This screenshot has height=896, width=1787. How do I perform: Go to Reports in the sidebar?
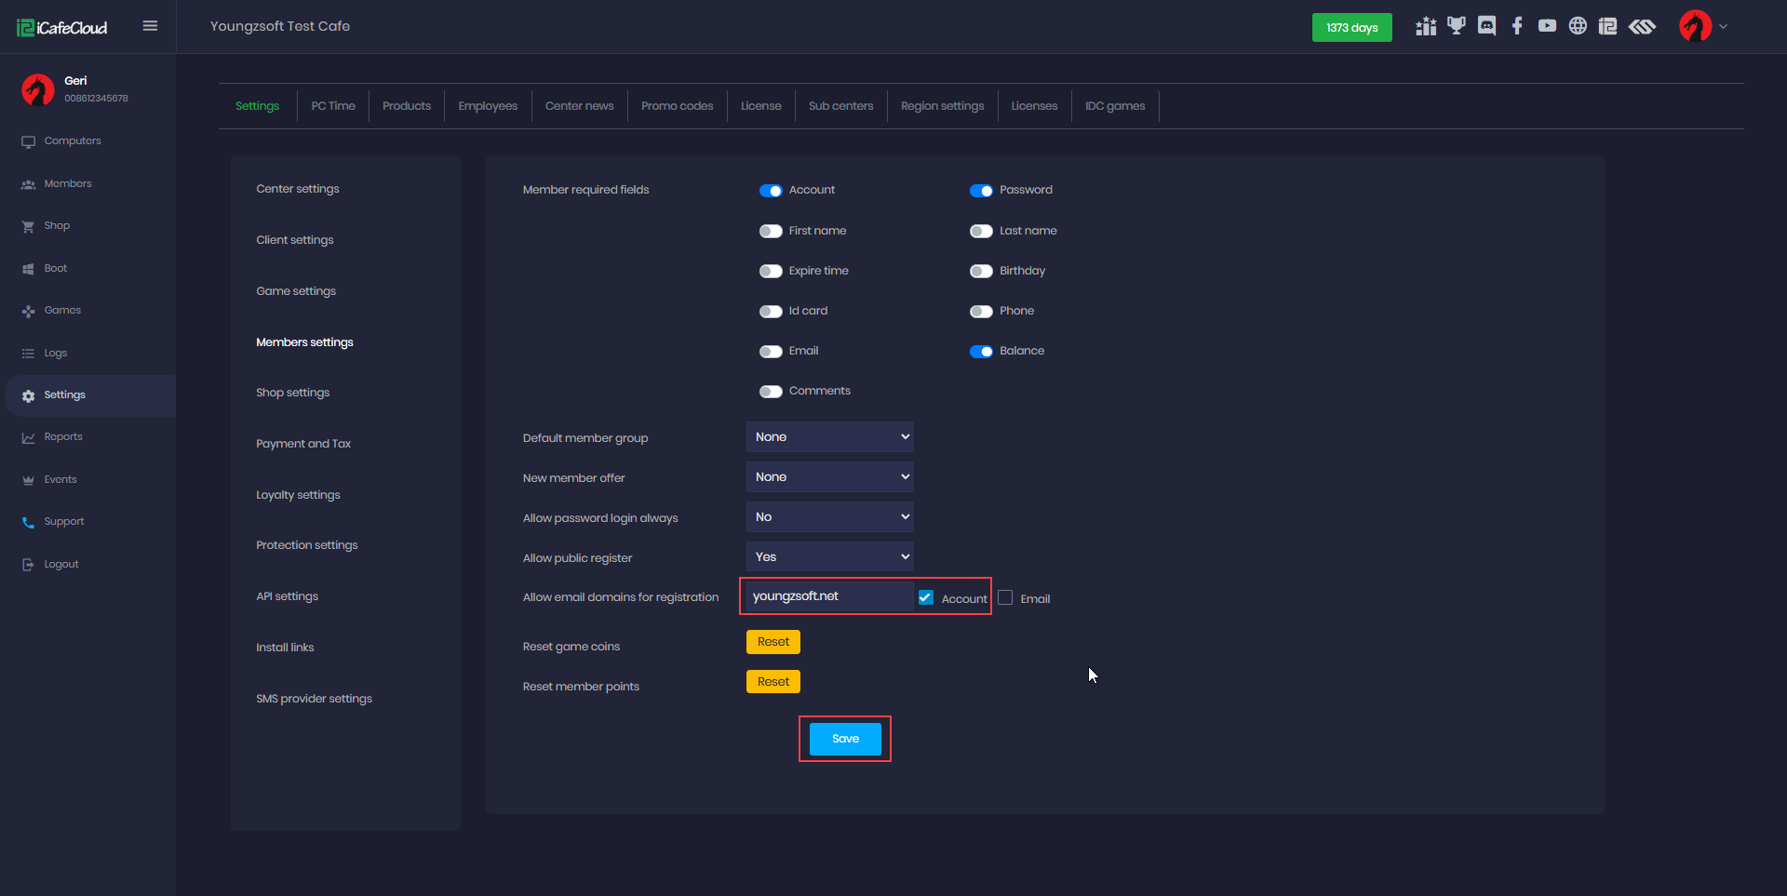(63, 437)
